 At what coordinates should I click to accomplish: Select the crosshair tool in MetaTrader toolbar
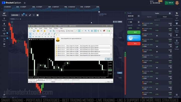click(33, 34)
